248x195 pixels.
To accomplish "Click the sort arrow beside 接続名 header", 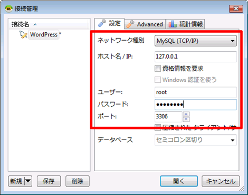I will pyautogui.click(x=35, y=24).
